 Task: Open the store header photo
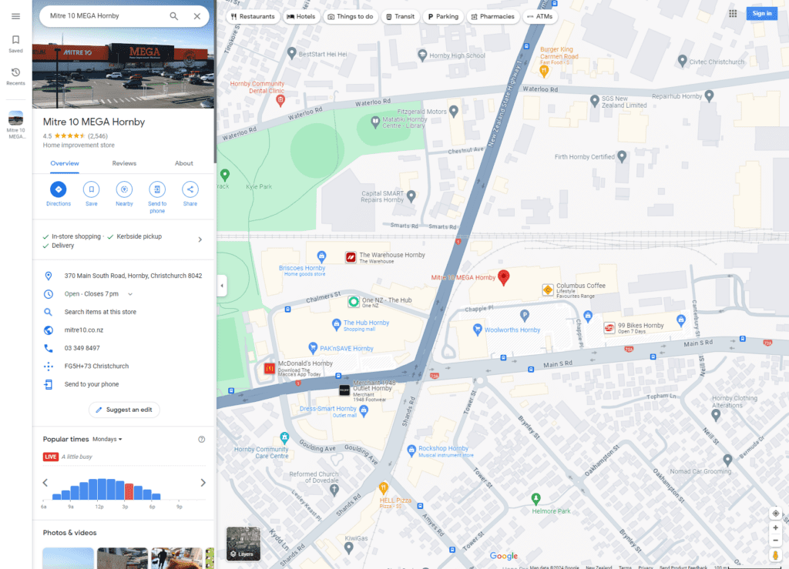coord(124,68)
